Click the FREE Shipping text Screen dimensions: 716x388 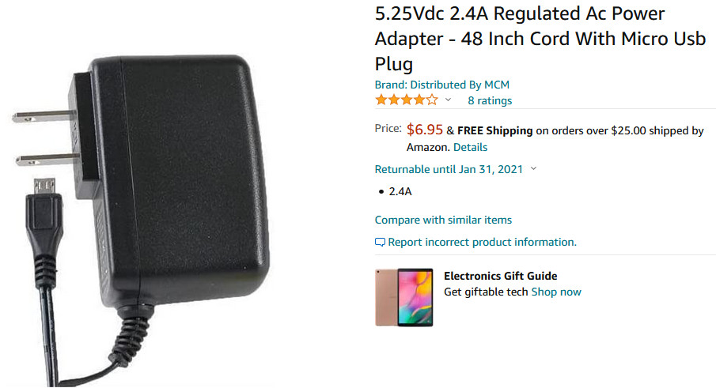point(495,131)
